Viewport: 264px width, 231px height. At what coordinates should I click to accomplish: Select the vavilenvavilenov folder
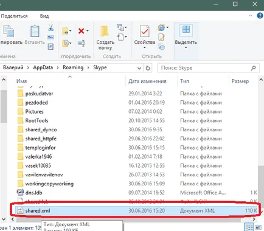(x=44, y=174)
